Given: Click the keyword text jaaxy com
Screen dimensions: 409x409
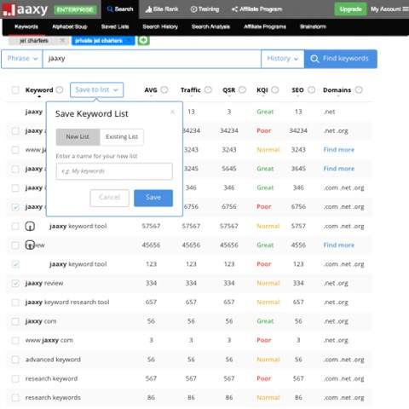Looking at the screenshot, I should [41, 321].
